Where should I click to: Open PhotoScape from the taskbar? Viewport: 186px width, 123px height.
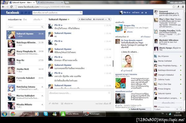coord(94,114)
